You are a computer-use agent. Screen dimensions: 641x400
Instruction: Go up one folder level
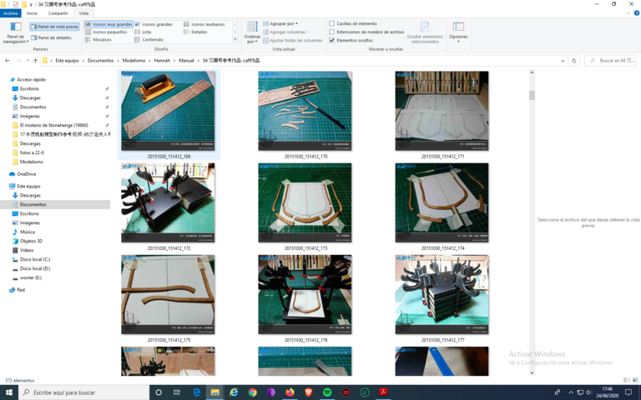tap(36, 60)
